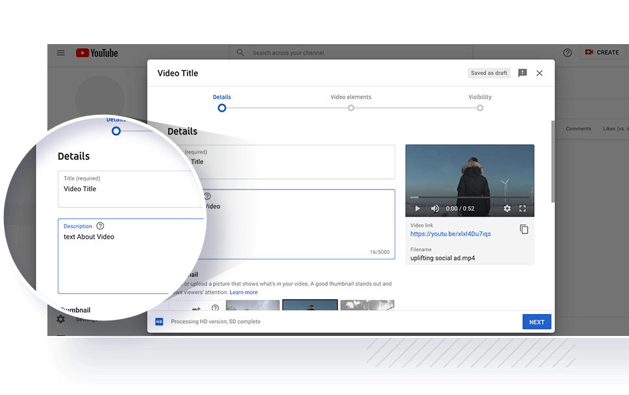
Task: Select the Details step
Action: pos(222,108)
